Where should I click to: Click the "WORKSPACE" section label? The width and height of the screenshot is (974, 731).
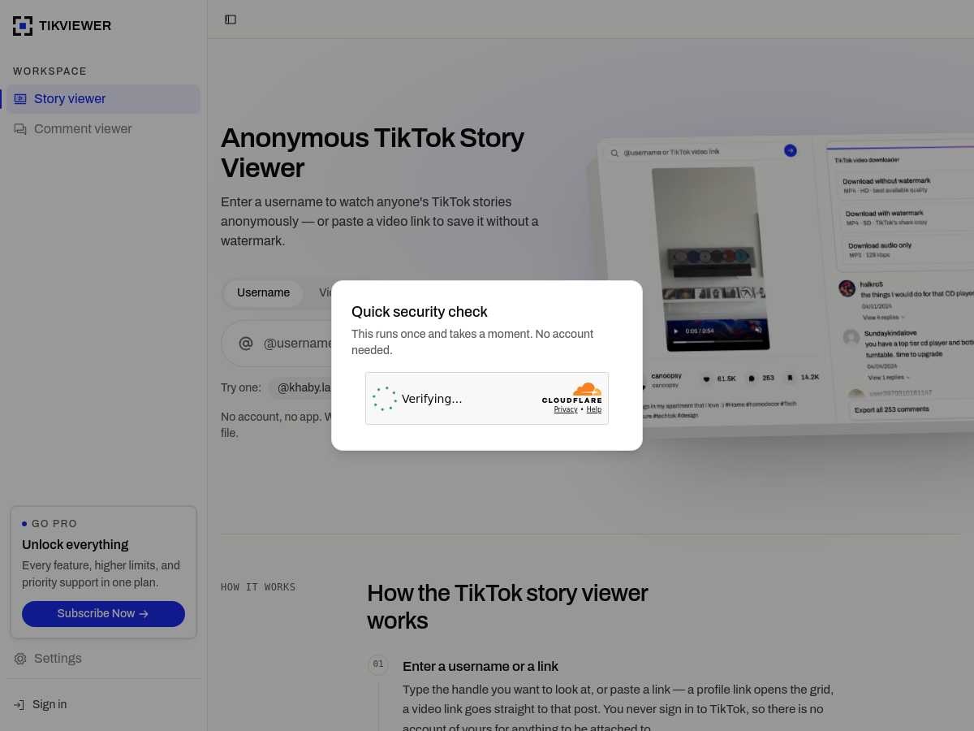pos(50,71)
